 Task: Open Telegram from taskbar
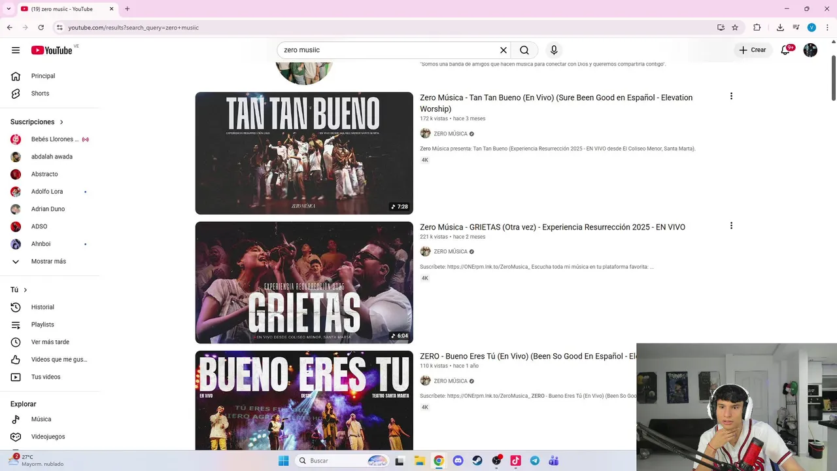coord(535,461)
